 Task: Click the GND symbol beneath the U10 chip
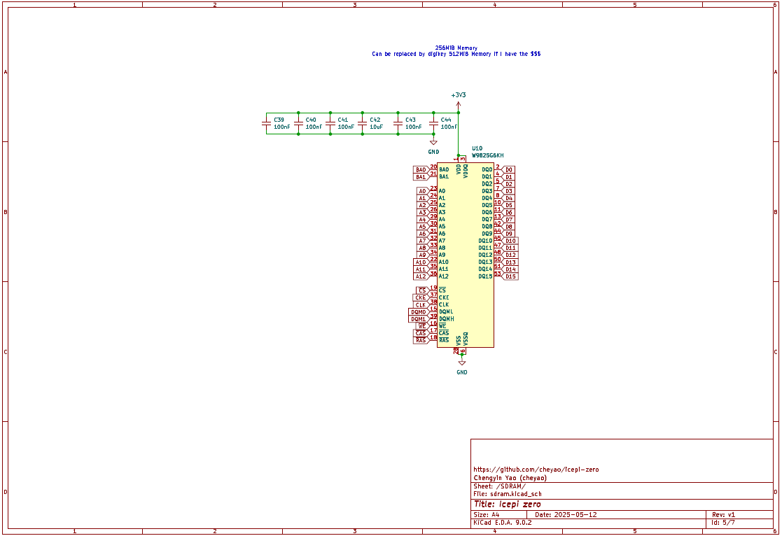462,364
